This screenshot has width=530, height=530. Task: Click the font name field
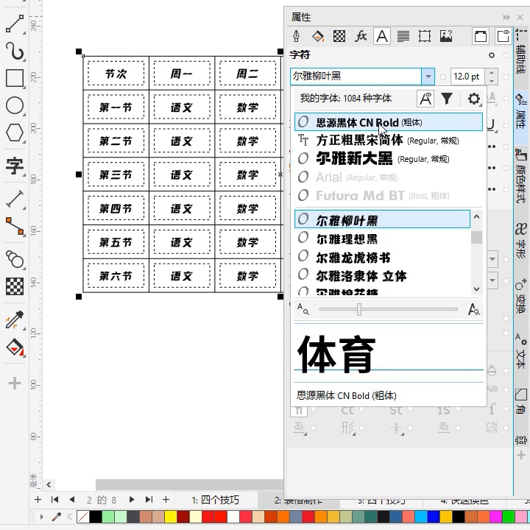click(356, 77)
